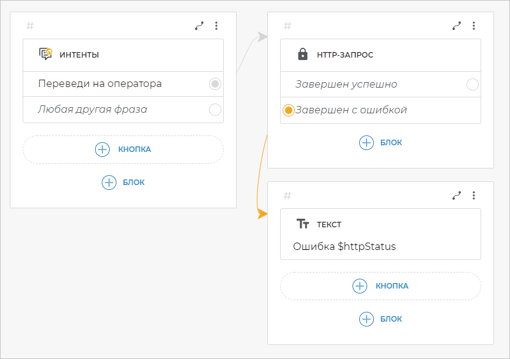Open three-dot menu on Intents card
This screenshot has width=510, height=359.
click(x=216, y=26)
